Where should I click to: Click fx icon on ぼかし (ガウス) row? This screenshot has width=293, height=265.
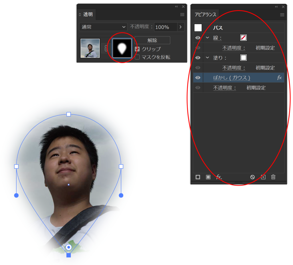(x=279, y=78)
